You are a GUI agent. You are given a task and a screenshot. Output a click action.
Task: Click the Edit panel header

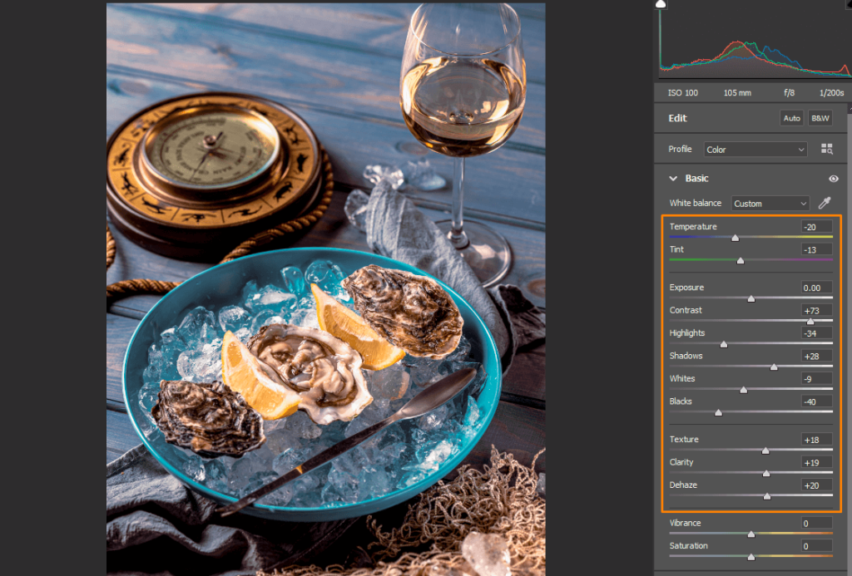point(677,118)
